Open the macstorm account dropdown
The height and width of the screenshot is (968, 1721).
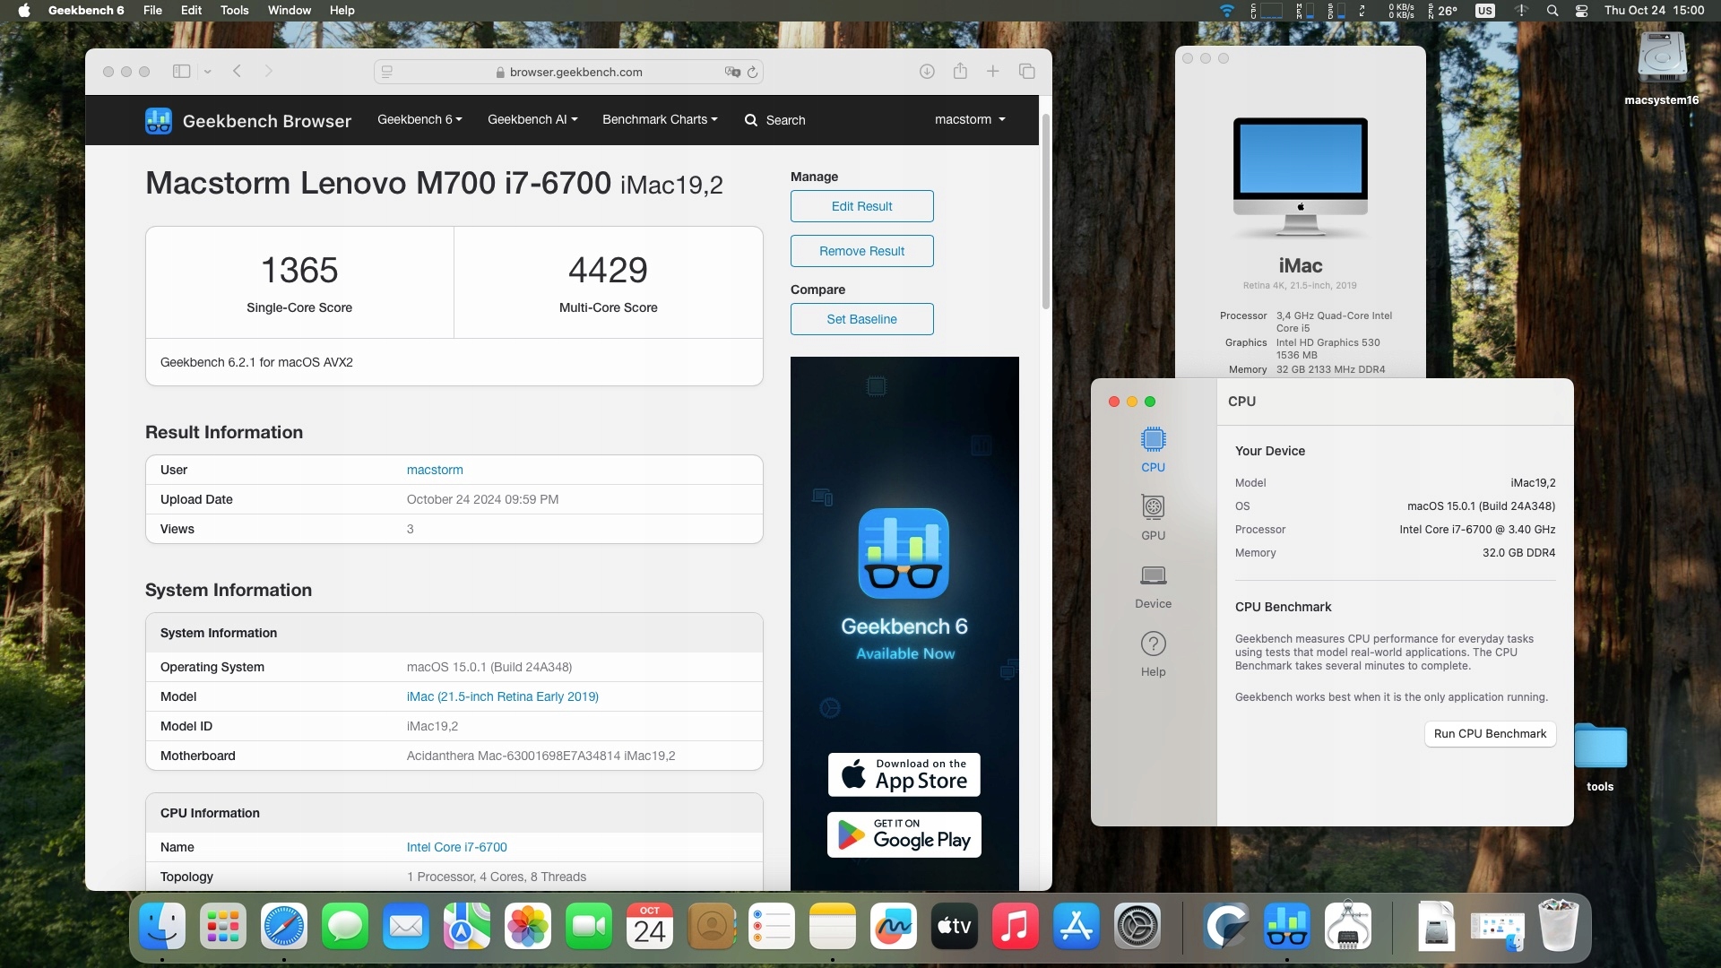[970, 119]
